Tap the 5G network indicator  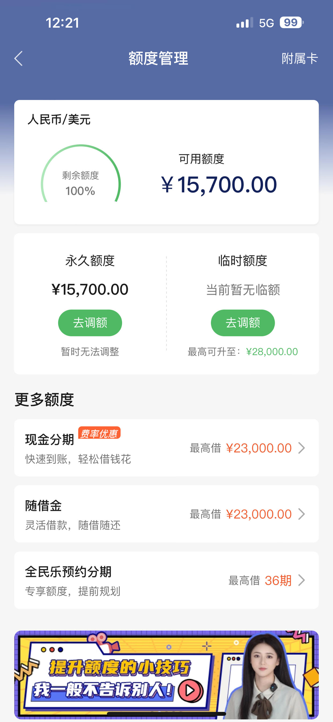pyautogui.click(x=266, y=23)
